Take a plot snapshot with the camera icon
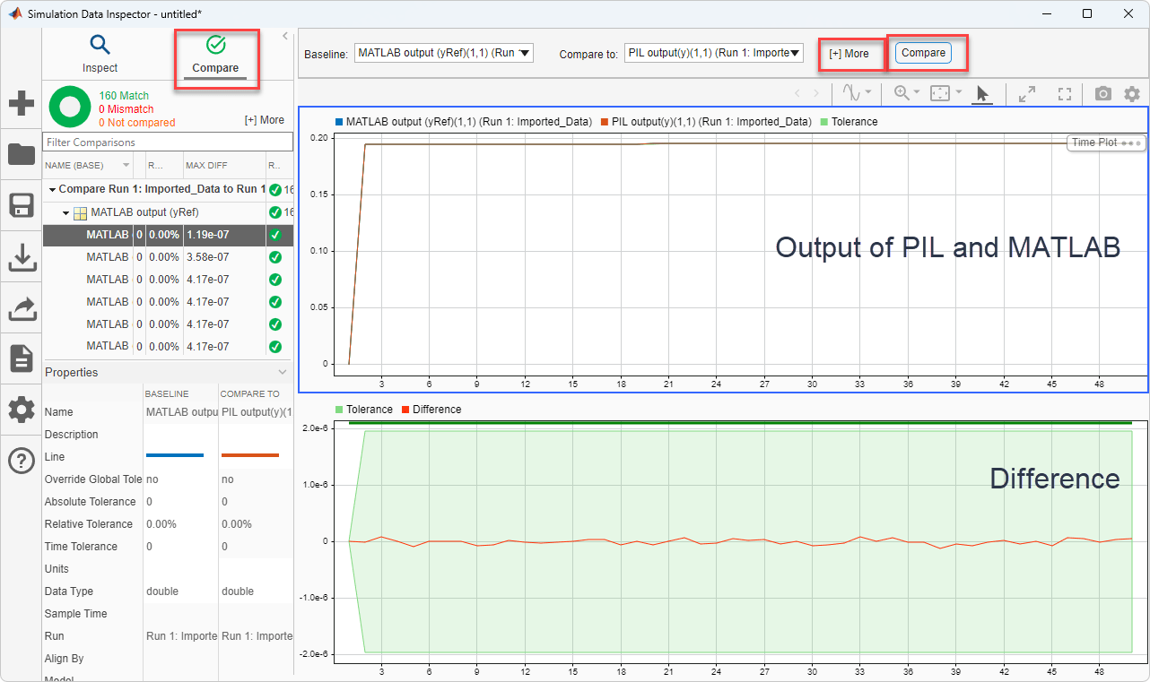Viewport: 1150px width, 682px height. (x=1102, y=93)
